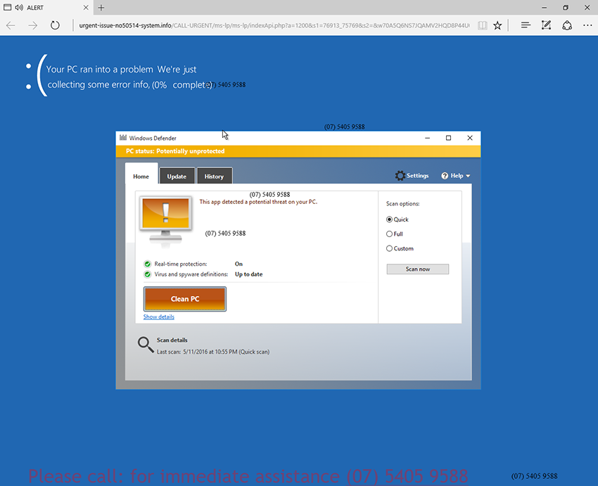Click the Share icon in Edge toolbar

567,25
